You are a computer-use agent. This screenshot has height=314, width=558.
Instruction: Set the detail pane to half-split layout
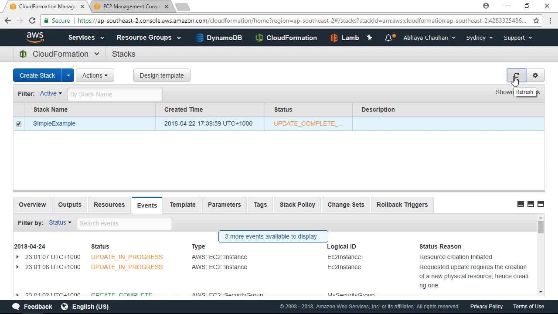pos(531,204)
